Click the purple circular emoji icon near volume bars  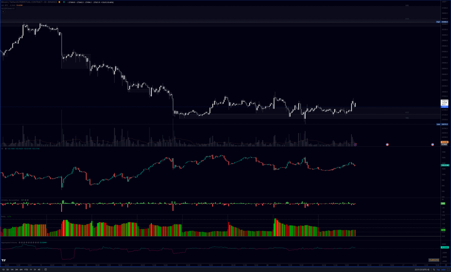[x=355, y=144]
